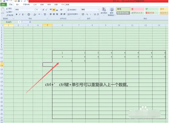Click the Bold formatting button

[x=16, y=14]
